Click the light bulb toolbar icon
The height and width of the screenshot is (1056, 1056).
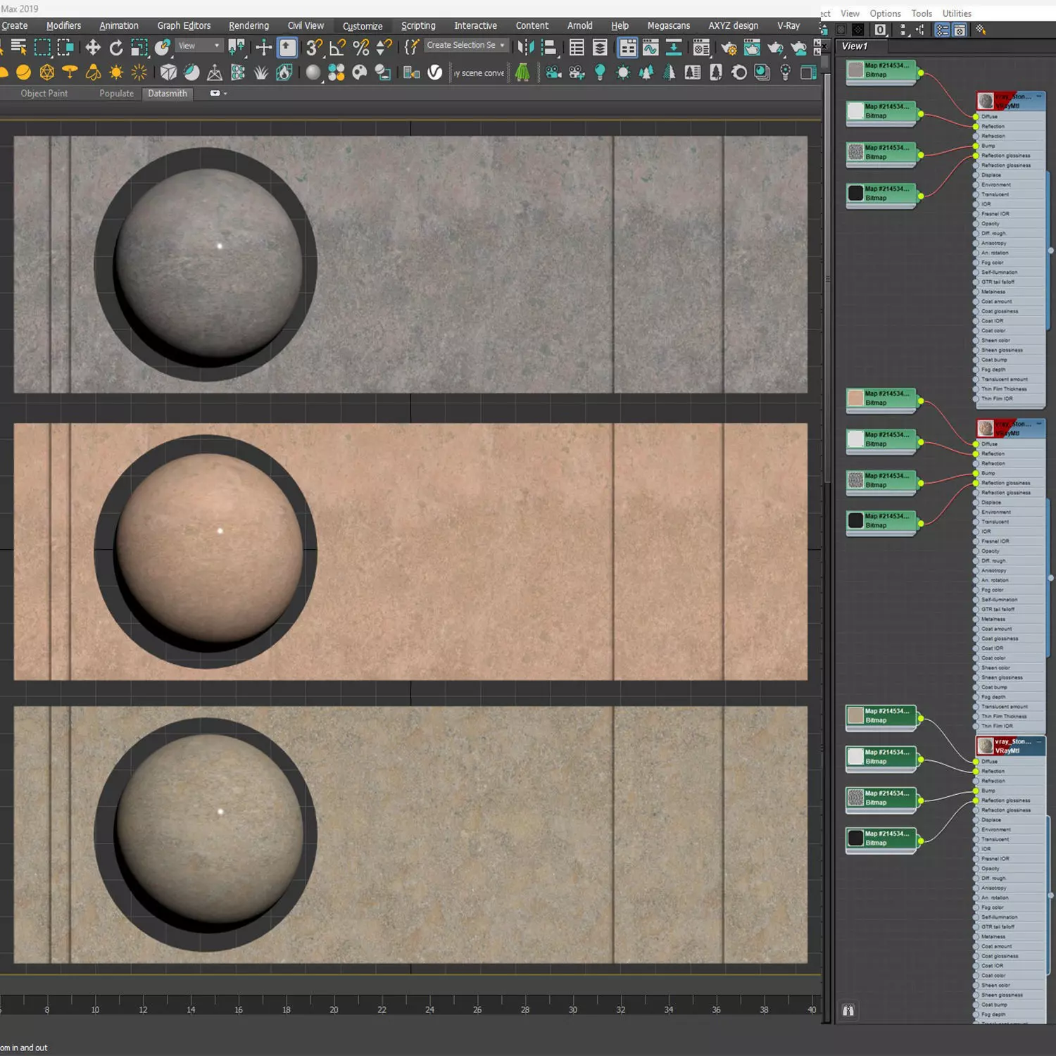[600, 73]
